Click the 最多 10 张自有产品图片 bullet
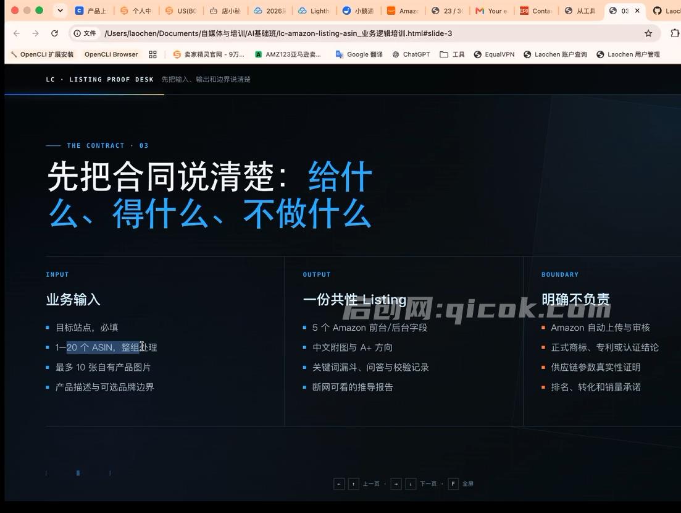Screen dimensions: 681x513 click(x=103, y=367)
